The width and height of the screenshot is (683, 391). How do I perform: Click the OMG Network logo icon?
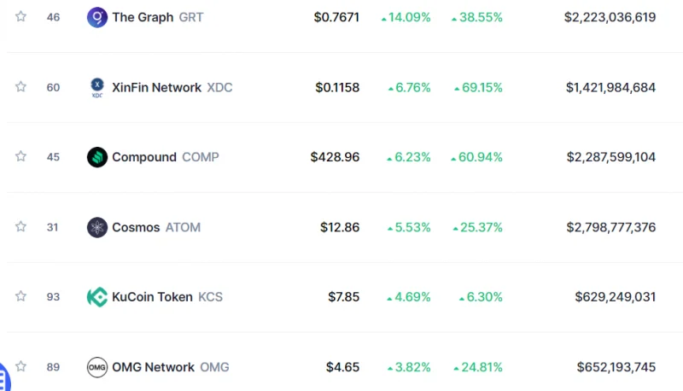[97, 367]
